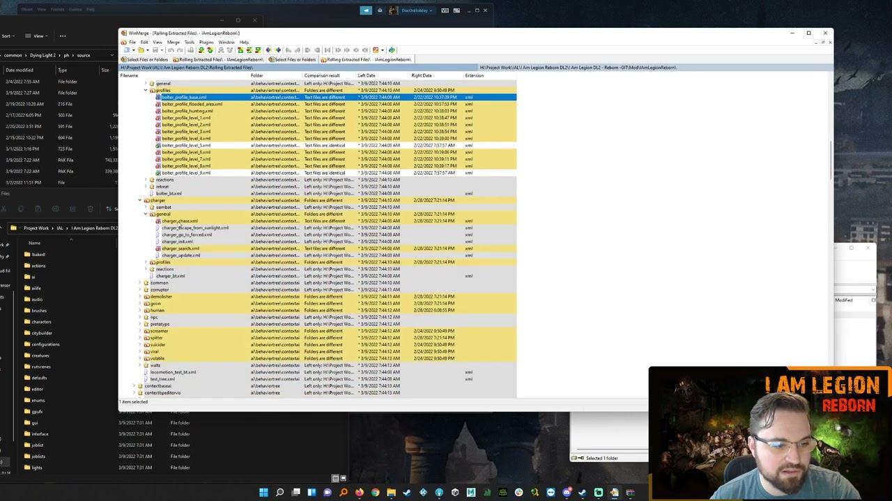This screenshot has width=892, height=501.
Task: Open the Edit menu in WinMerge
Action: tap(144, 42)
